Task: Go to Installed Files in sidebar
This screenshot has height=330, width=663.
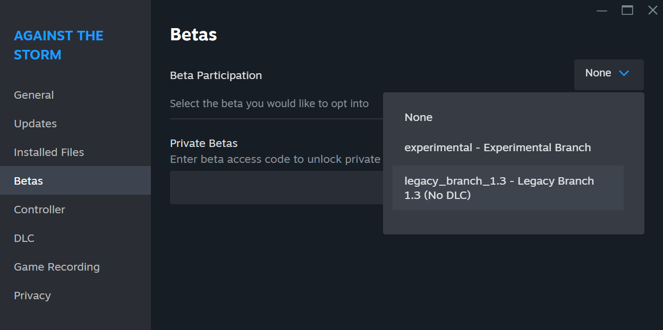Action: [x=49, y=152]
